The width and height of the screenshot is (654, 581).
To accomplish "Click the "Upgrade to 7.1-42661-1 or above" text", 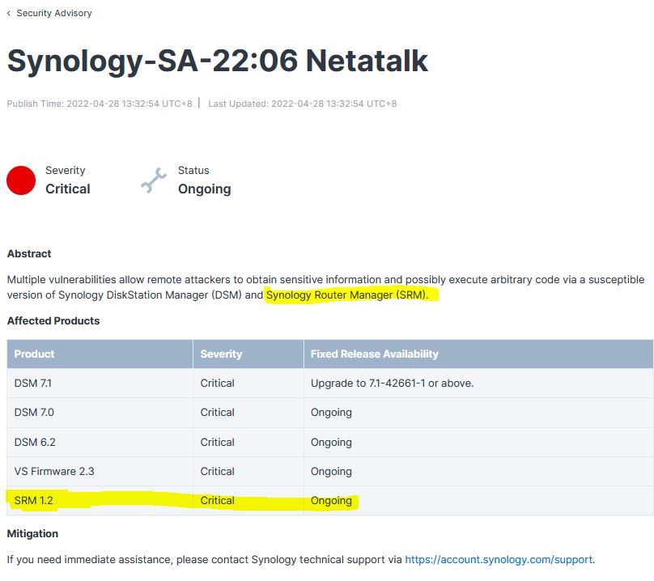I will [x=392, y=383].
